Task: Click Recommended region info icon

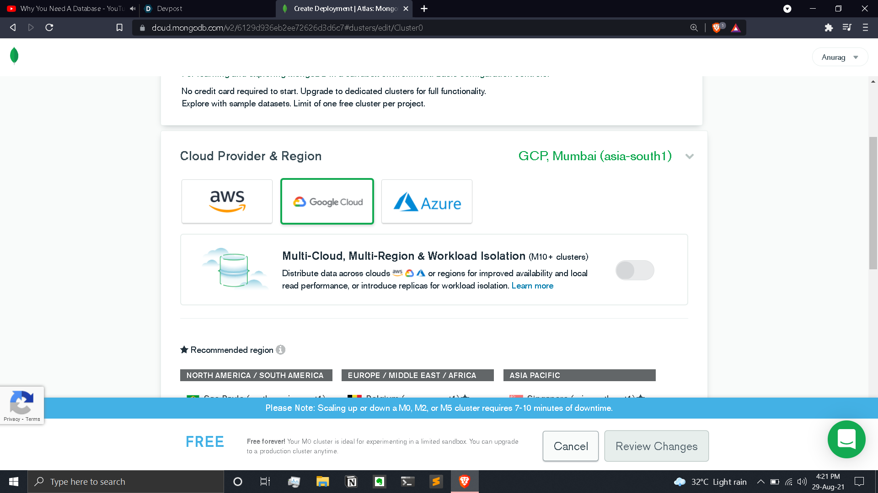Action: 281,350
